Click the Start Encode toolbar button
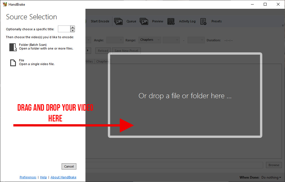The width and height of the screenshot is (285, 182). tap(100, 22)
